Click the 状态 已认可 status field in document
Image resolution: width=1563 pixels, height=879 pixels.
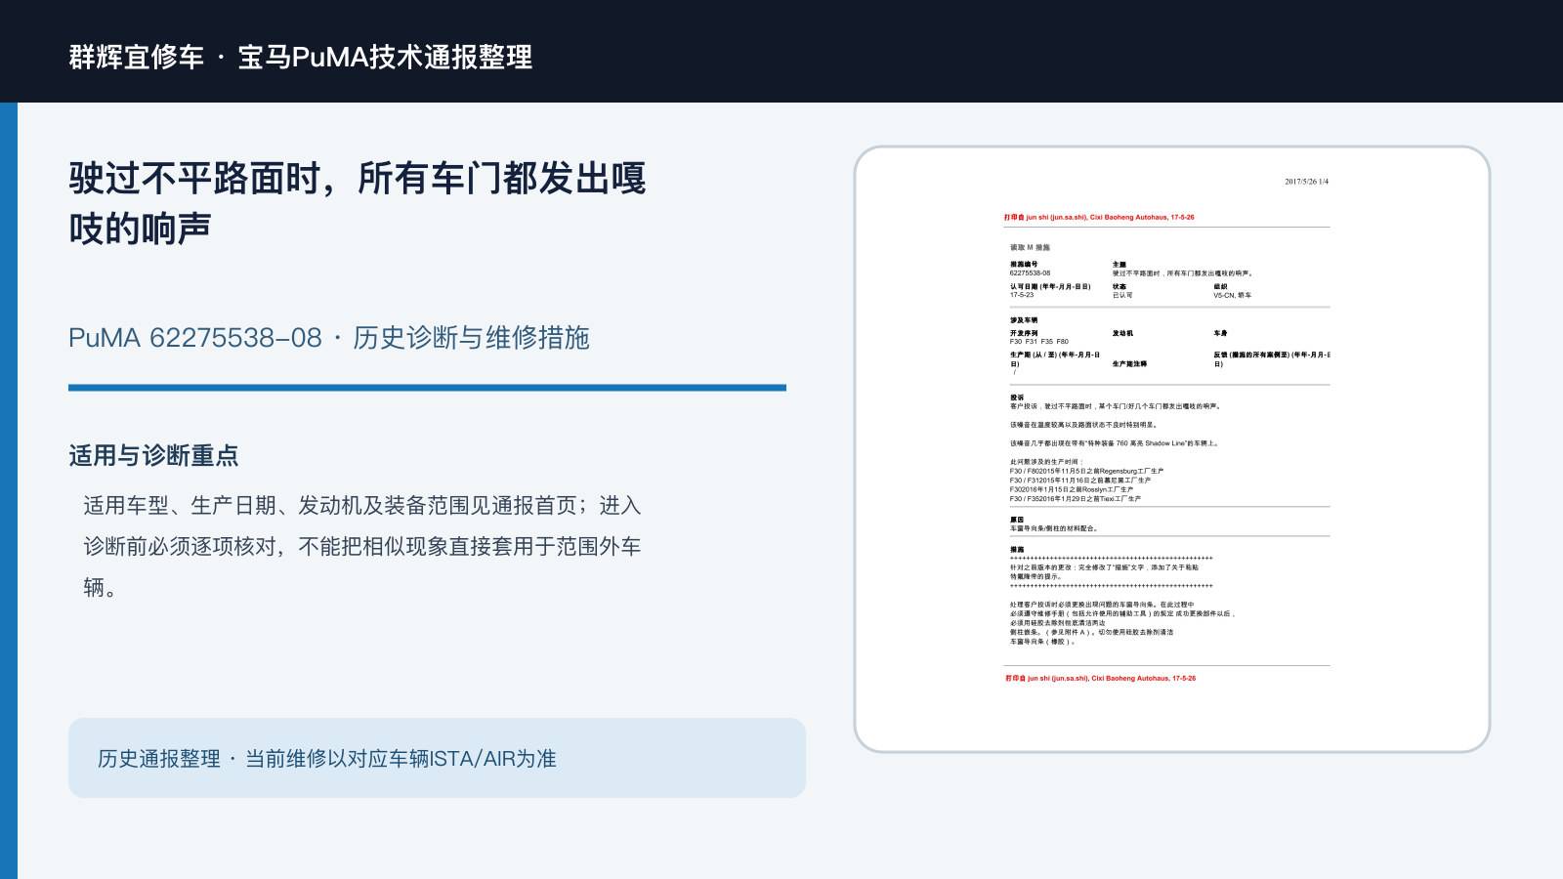[x=1122, y=291]
